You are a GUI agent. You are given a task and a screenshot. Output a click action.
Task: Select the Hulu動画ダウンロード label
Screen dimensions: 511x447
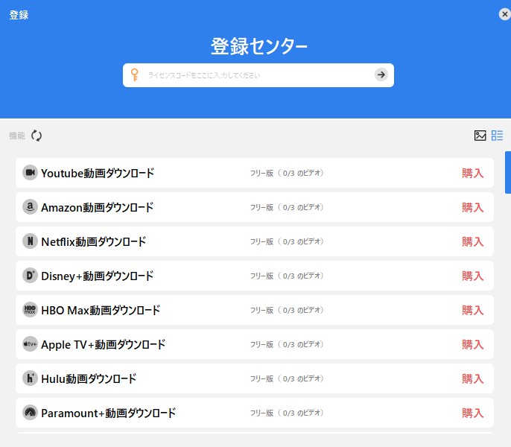[x=89, y=378]
